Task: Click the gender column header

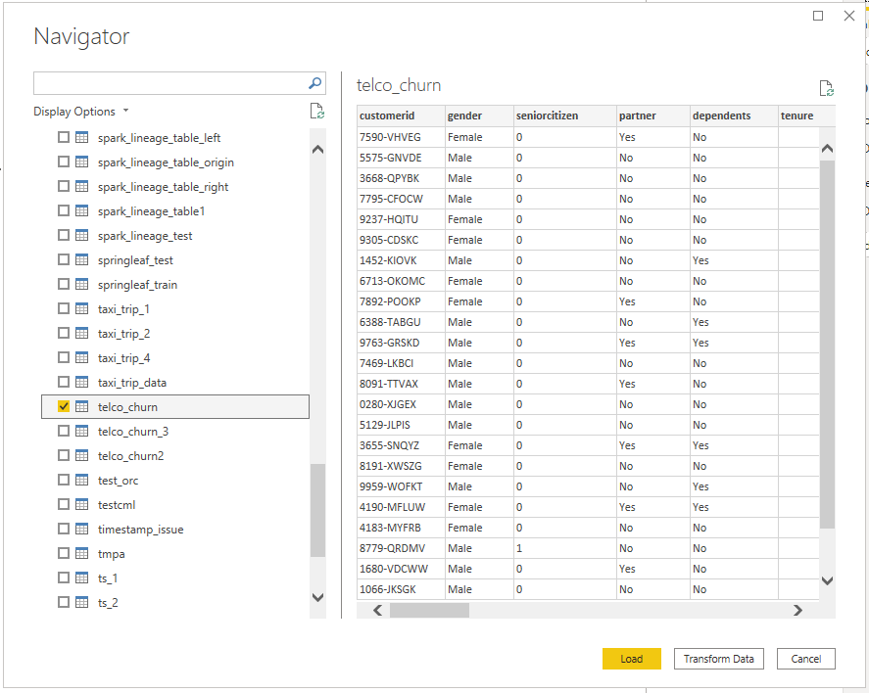Action: [x=479, y=115]
